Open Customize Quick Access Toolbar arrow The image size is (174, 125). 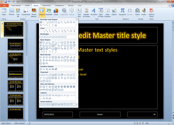tap(17, 2)
